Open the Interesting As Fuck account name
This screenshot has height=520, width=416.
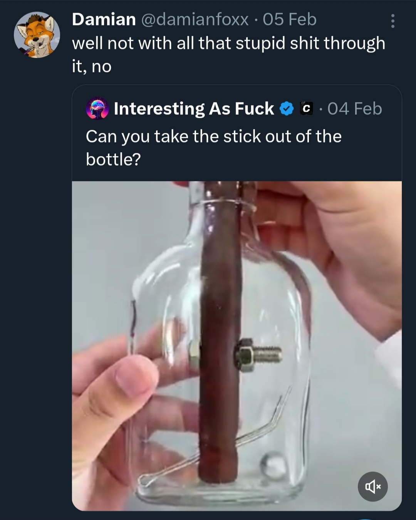click(194, 109)
